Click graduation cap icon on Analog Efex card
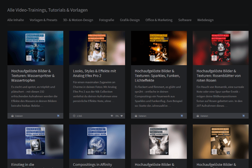This screenshot has height=168, width=252. click(x=112, y=116)
